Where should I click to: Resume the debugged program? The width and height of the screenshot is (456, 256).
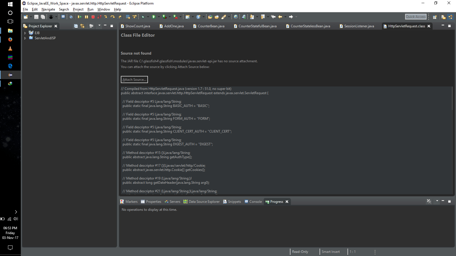[x=80, y=17]
